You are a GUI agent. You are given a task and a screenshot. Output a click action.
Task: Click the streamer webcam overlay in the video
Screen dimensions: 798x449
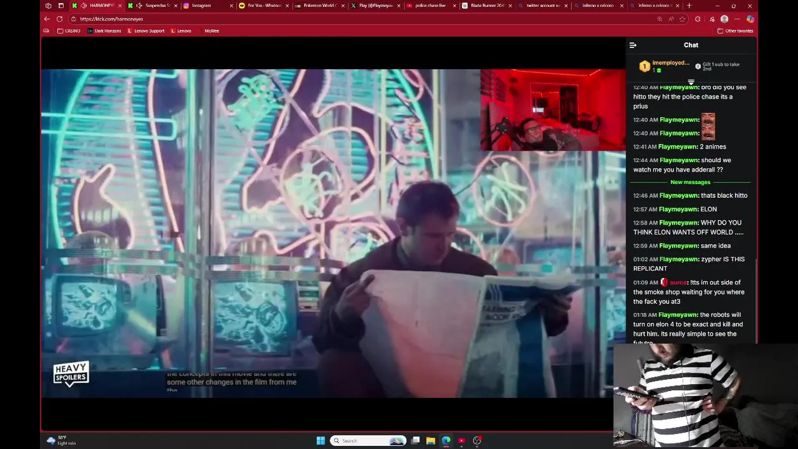point(552,110)
